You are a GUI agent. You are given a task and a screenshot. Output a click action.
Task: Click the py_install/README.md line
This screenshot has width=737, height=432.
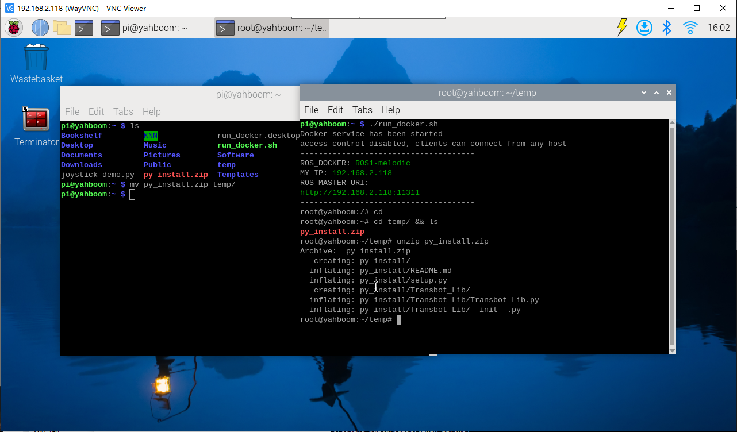(381, 271)
